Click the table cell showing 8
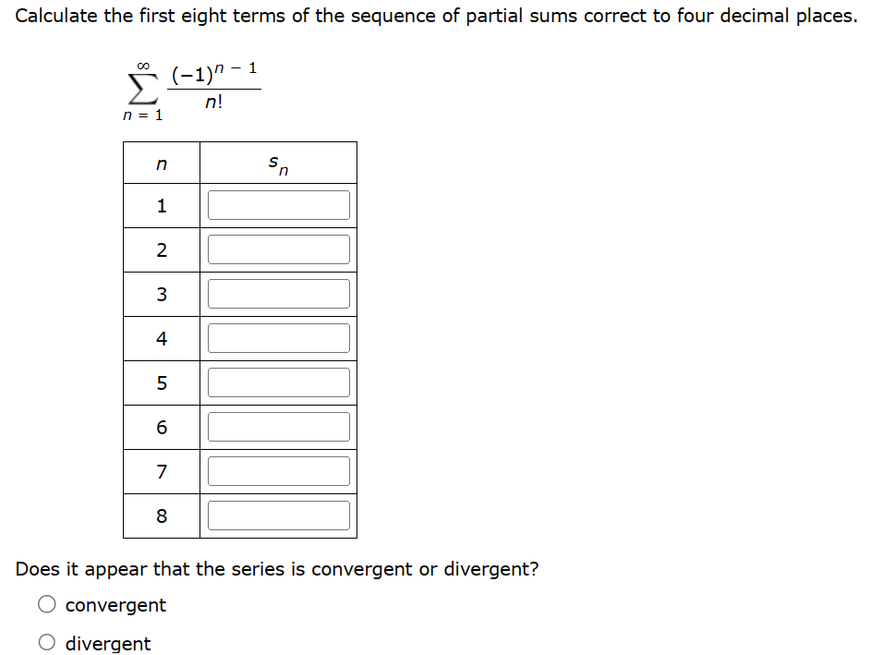871x655 pixels. click(161, 515)
